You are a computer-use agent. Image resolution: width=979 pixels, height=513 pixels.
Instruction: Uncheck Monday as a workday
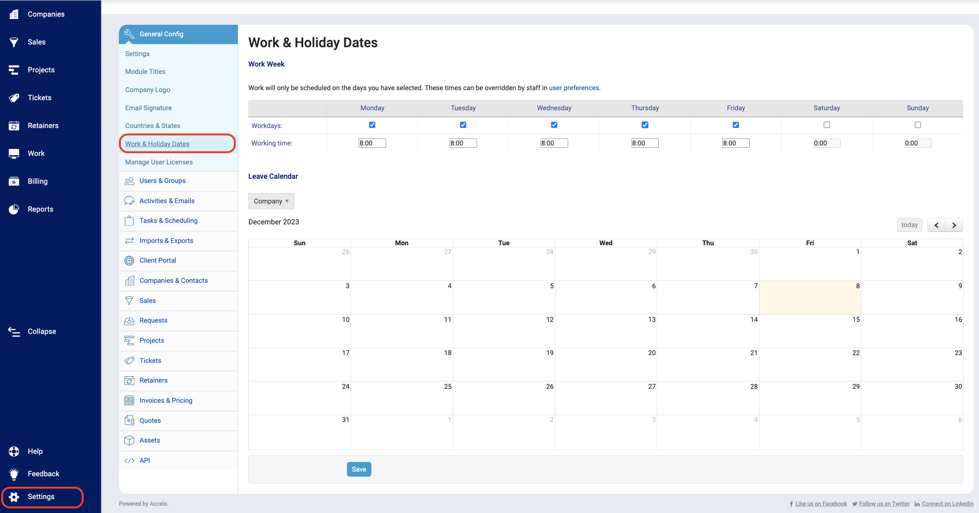pos(372,125)
